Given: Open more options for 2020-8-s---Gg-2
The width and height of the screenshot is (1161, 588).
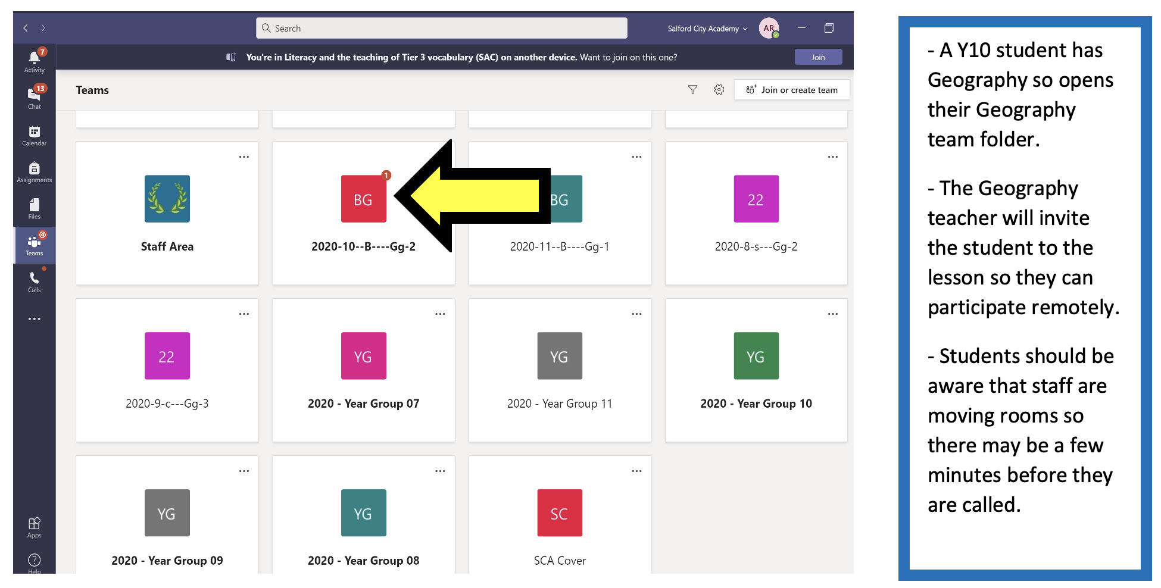Looking at the screenshot, I should (x=833, y=157).
